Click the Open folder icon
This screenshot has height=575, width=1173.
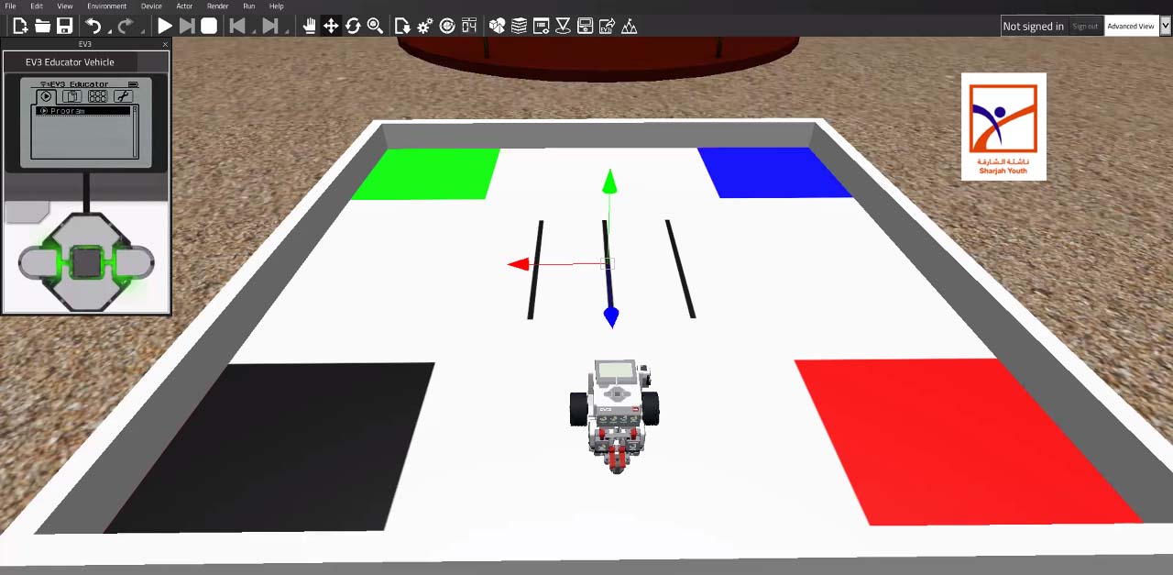[42, 27]
